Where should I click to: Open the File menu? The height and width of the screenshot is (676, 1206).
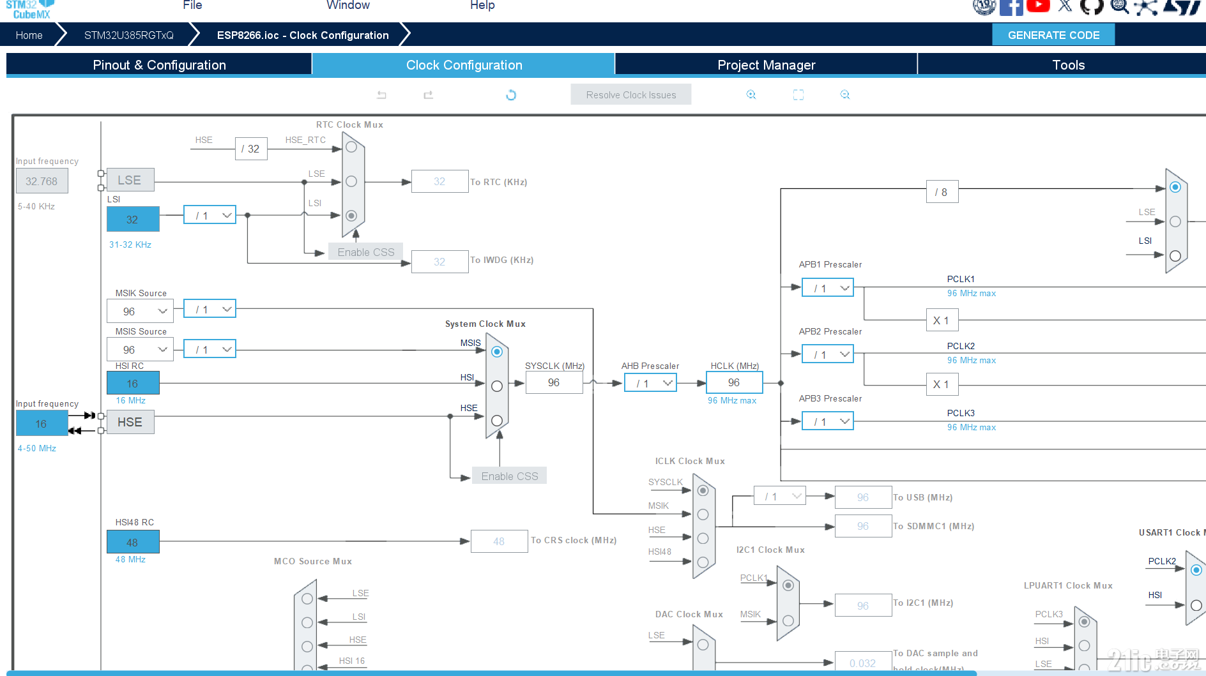click(x=192, y=5)
